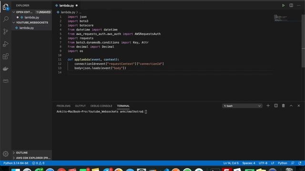
Task: Click the 'import json' code line
Action: [77, 17]
